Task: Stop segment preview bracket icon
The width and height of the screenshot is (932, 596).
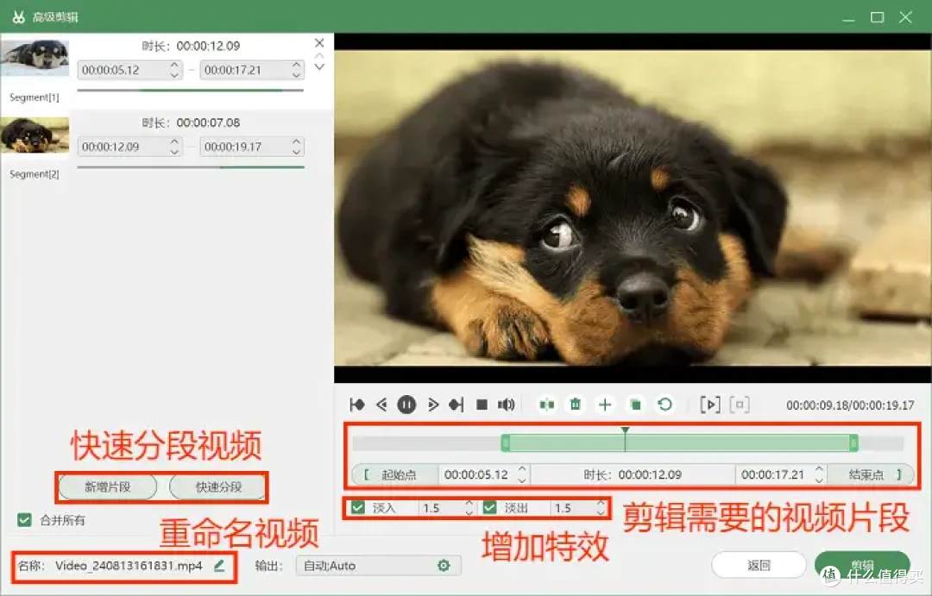Action: 740,405
